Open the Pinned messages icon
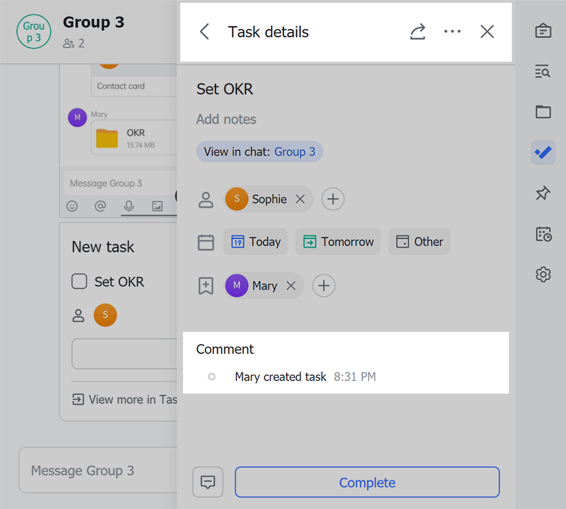Image resolution: width=566 pixels, height=509 pixels. [x=543, y=193]
